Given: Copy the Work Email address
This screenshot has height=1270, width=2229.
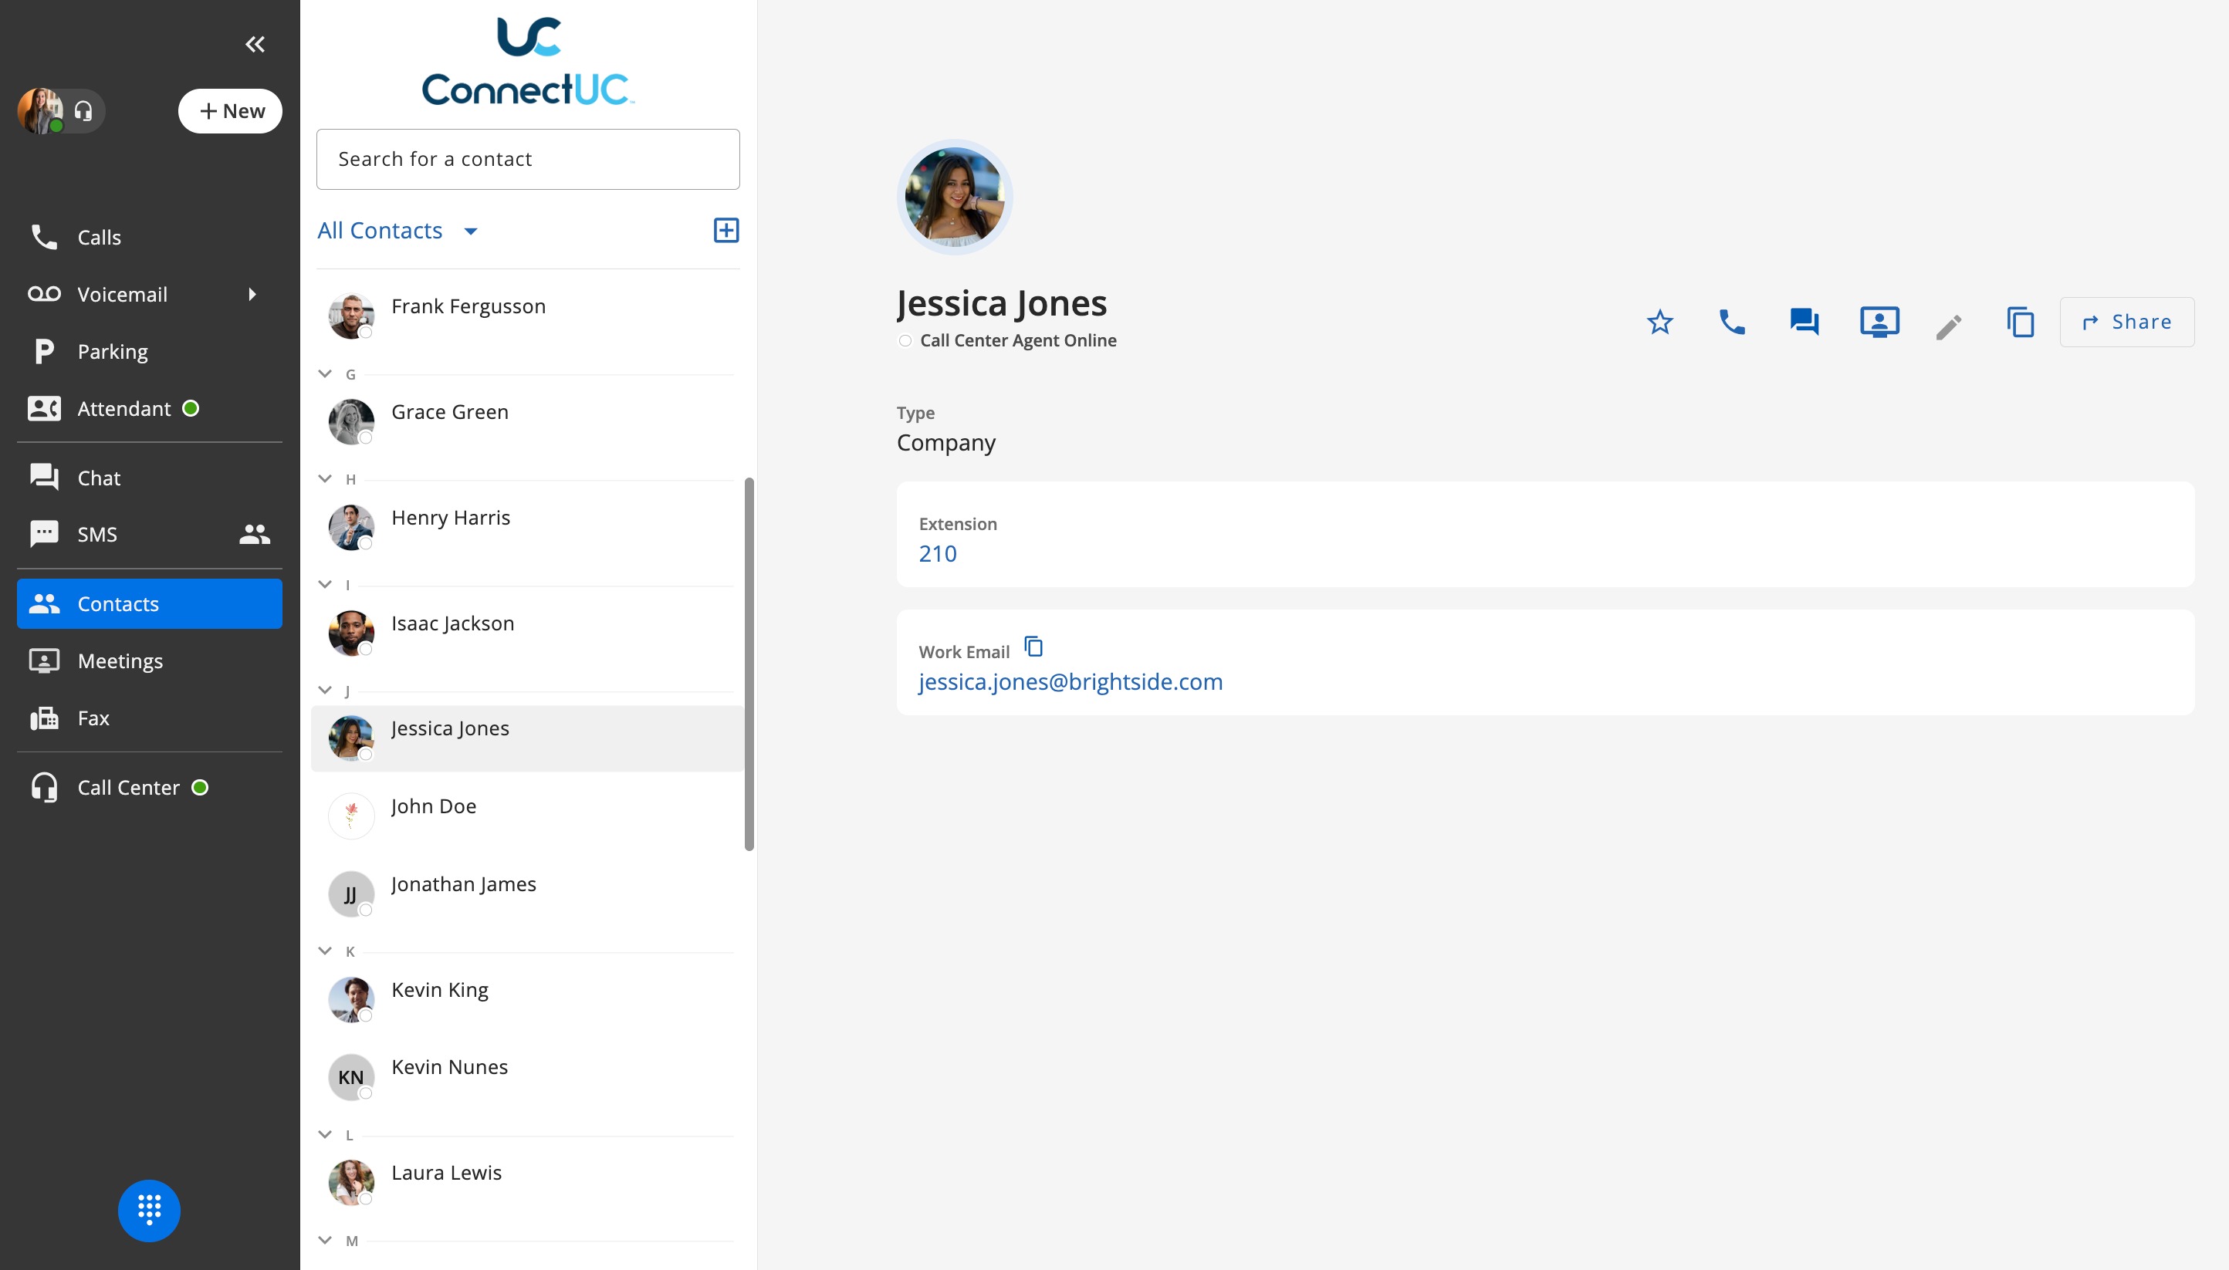Looking at the screenshot, I should [x=1033, y=647].
